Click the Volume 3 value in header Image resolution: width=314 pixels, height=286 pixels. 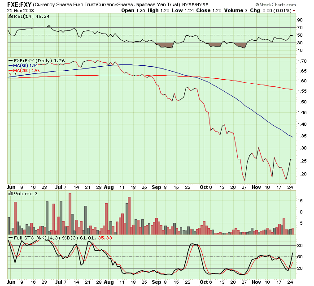(235, 11)
